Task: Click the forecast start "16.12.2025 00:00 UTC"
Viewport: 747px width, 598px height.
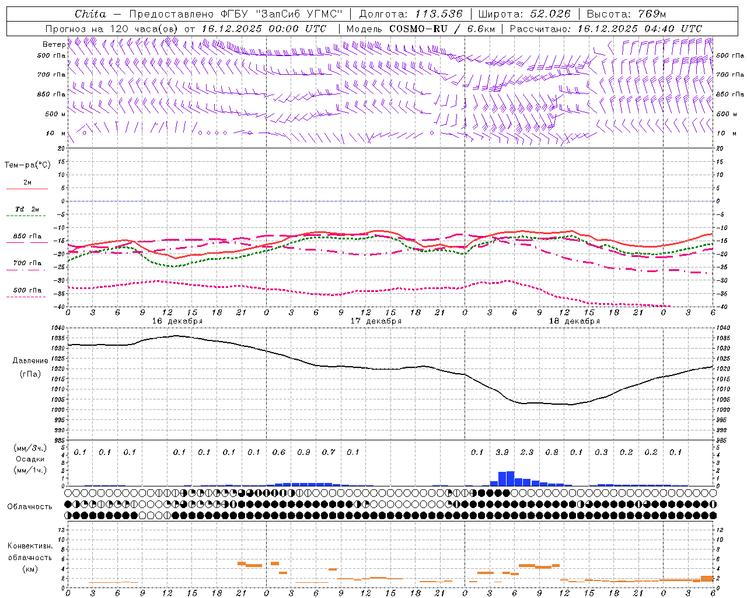Action: click(264, 29)
